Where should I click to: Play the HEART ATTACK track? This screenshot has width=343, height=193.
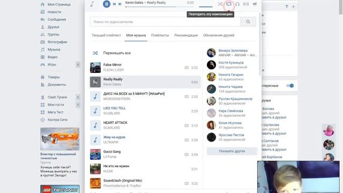click(145, 125)
